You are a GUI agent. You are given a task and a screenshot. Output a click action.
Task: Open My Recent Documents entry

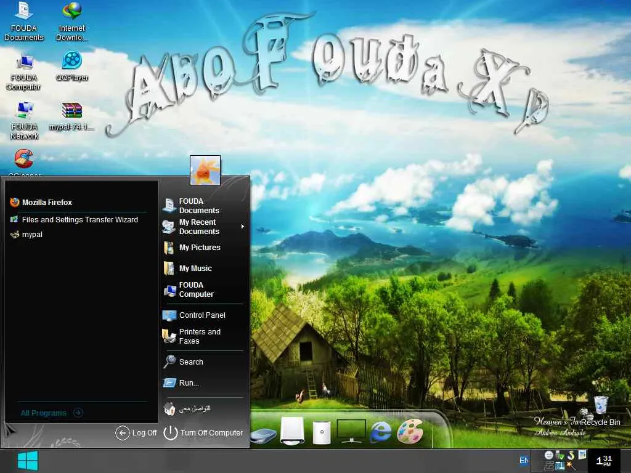click(x=203, y=227)
